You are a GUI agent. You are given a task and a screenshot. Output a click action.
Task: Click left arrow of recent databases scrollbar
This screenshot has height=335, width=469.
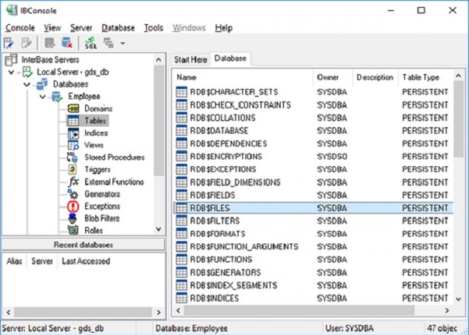coord(9,312)
